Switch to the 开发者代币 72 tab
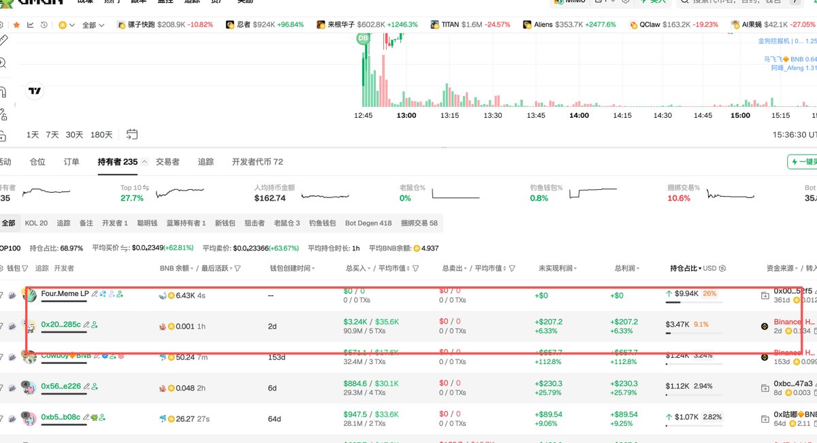 pyautogui.click(x=257, y=162)
